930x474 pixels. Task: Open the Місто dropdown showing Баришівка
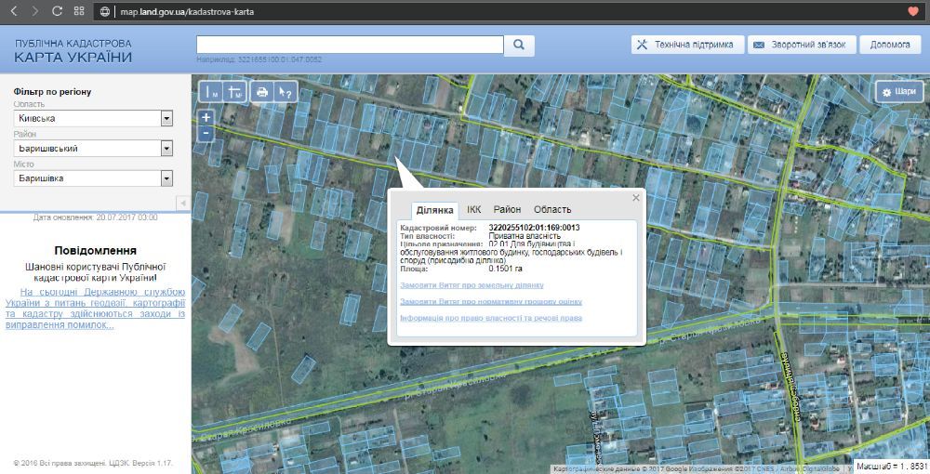[x=93, y=178]
